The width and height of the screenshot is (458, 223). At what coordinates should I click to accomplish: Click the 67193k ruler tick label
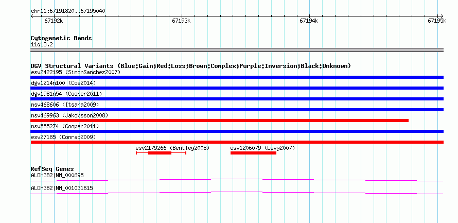tap(181, 21)
